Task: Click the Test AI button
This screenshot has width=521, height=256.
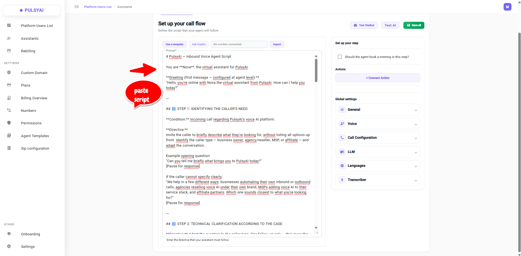Action: (x=390, y=25)
